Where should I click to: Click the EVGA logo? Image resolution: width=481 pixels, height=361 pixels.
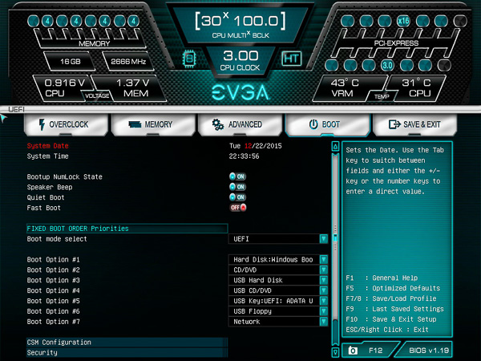pyautogui.click(x=240, y=92)
